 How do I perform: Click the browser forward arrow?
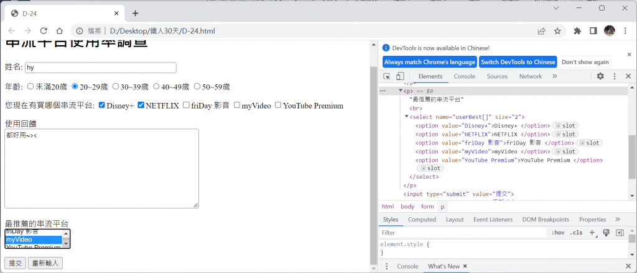(27, 31)
